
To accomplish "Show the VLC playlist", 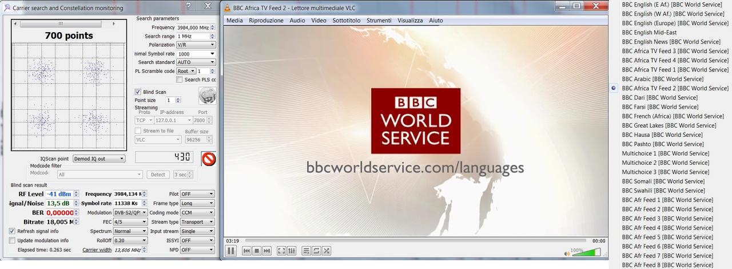I will (306, 251).
